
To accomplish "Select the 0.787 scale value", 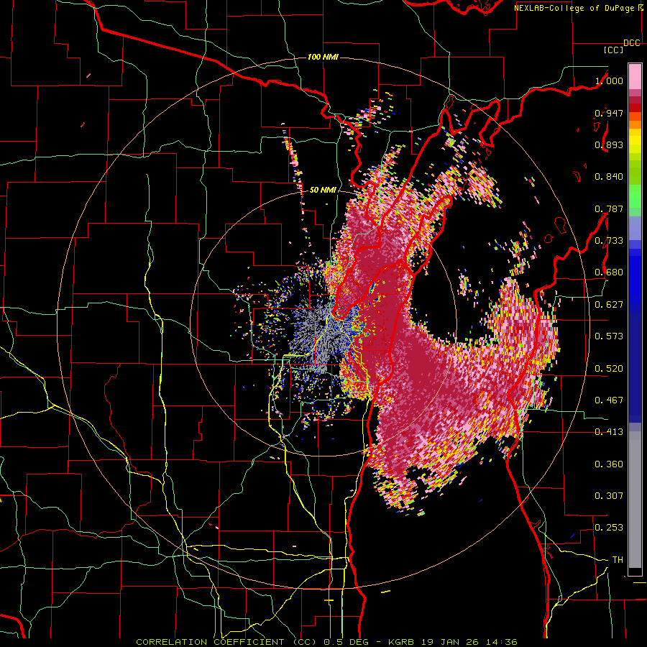I will tap(609, 208).
